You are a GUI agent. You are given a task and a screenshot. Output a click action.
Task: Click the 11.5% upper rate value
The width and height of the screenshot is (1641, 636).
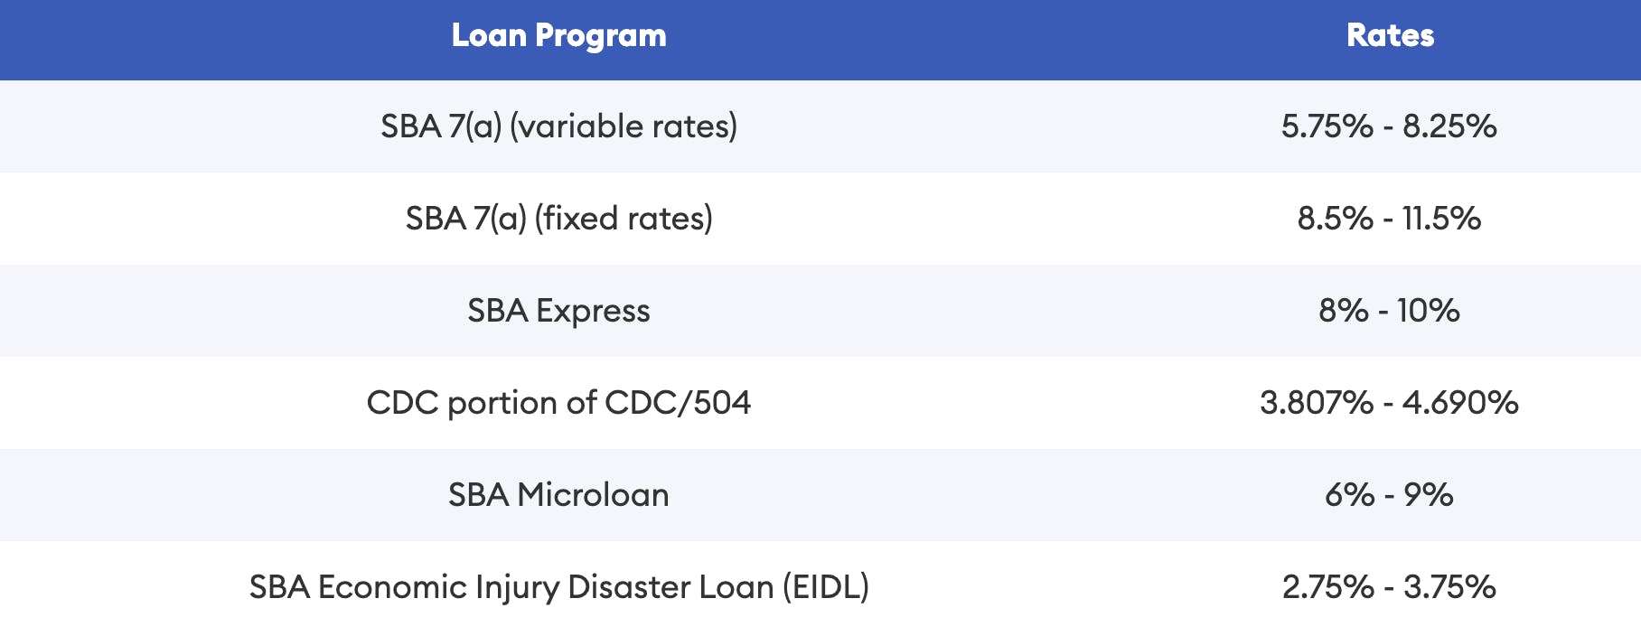pyautogui.click(x=1441, y=219)
